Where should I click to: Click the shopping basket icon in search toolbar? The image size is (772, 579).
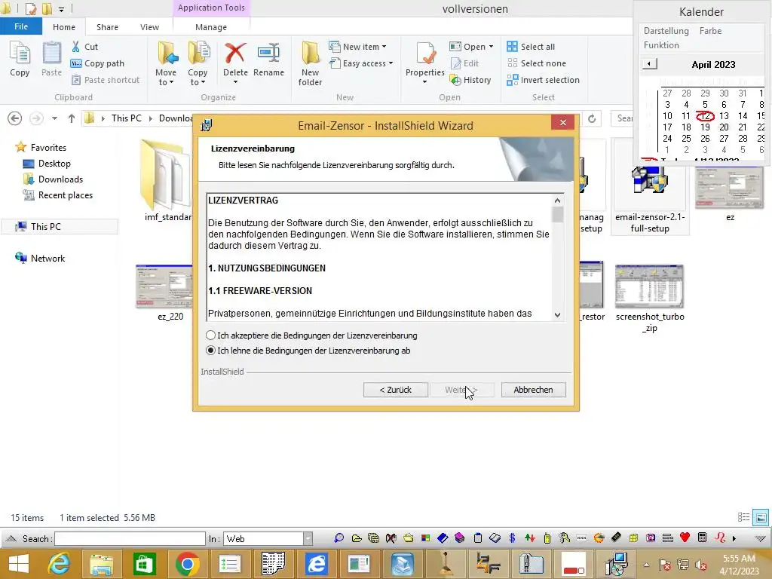[408, 538]
